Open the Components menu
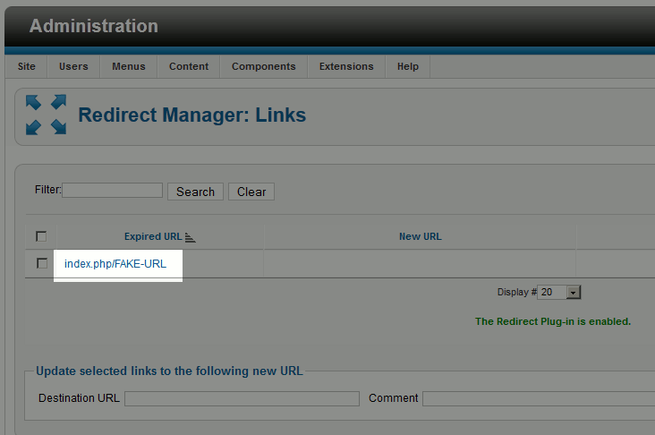Image resolution: width=655 pixels, height=435 pixels. 263,66
